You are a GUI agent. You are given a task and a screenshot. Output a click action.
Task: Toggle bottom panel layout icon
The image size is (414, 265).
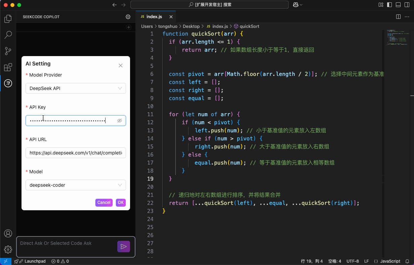tap(398, 5)
